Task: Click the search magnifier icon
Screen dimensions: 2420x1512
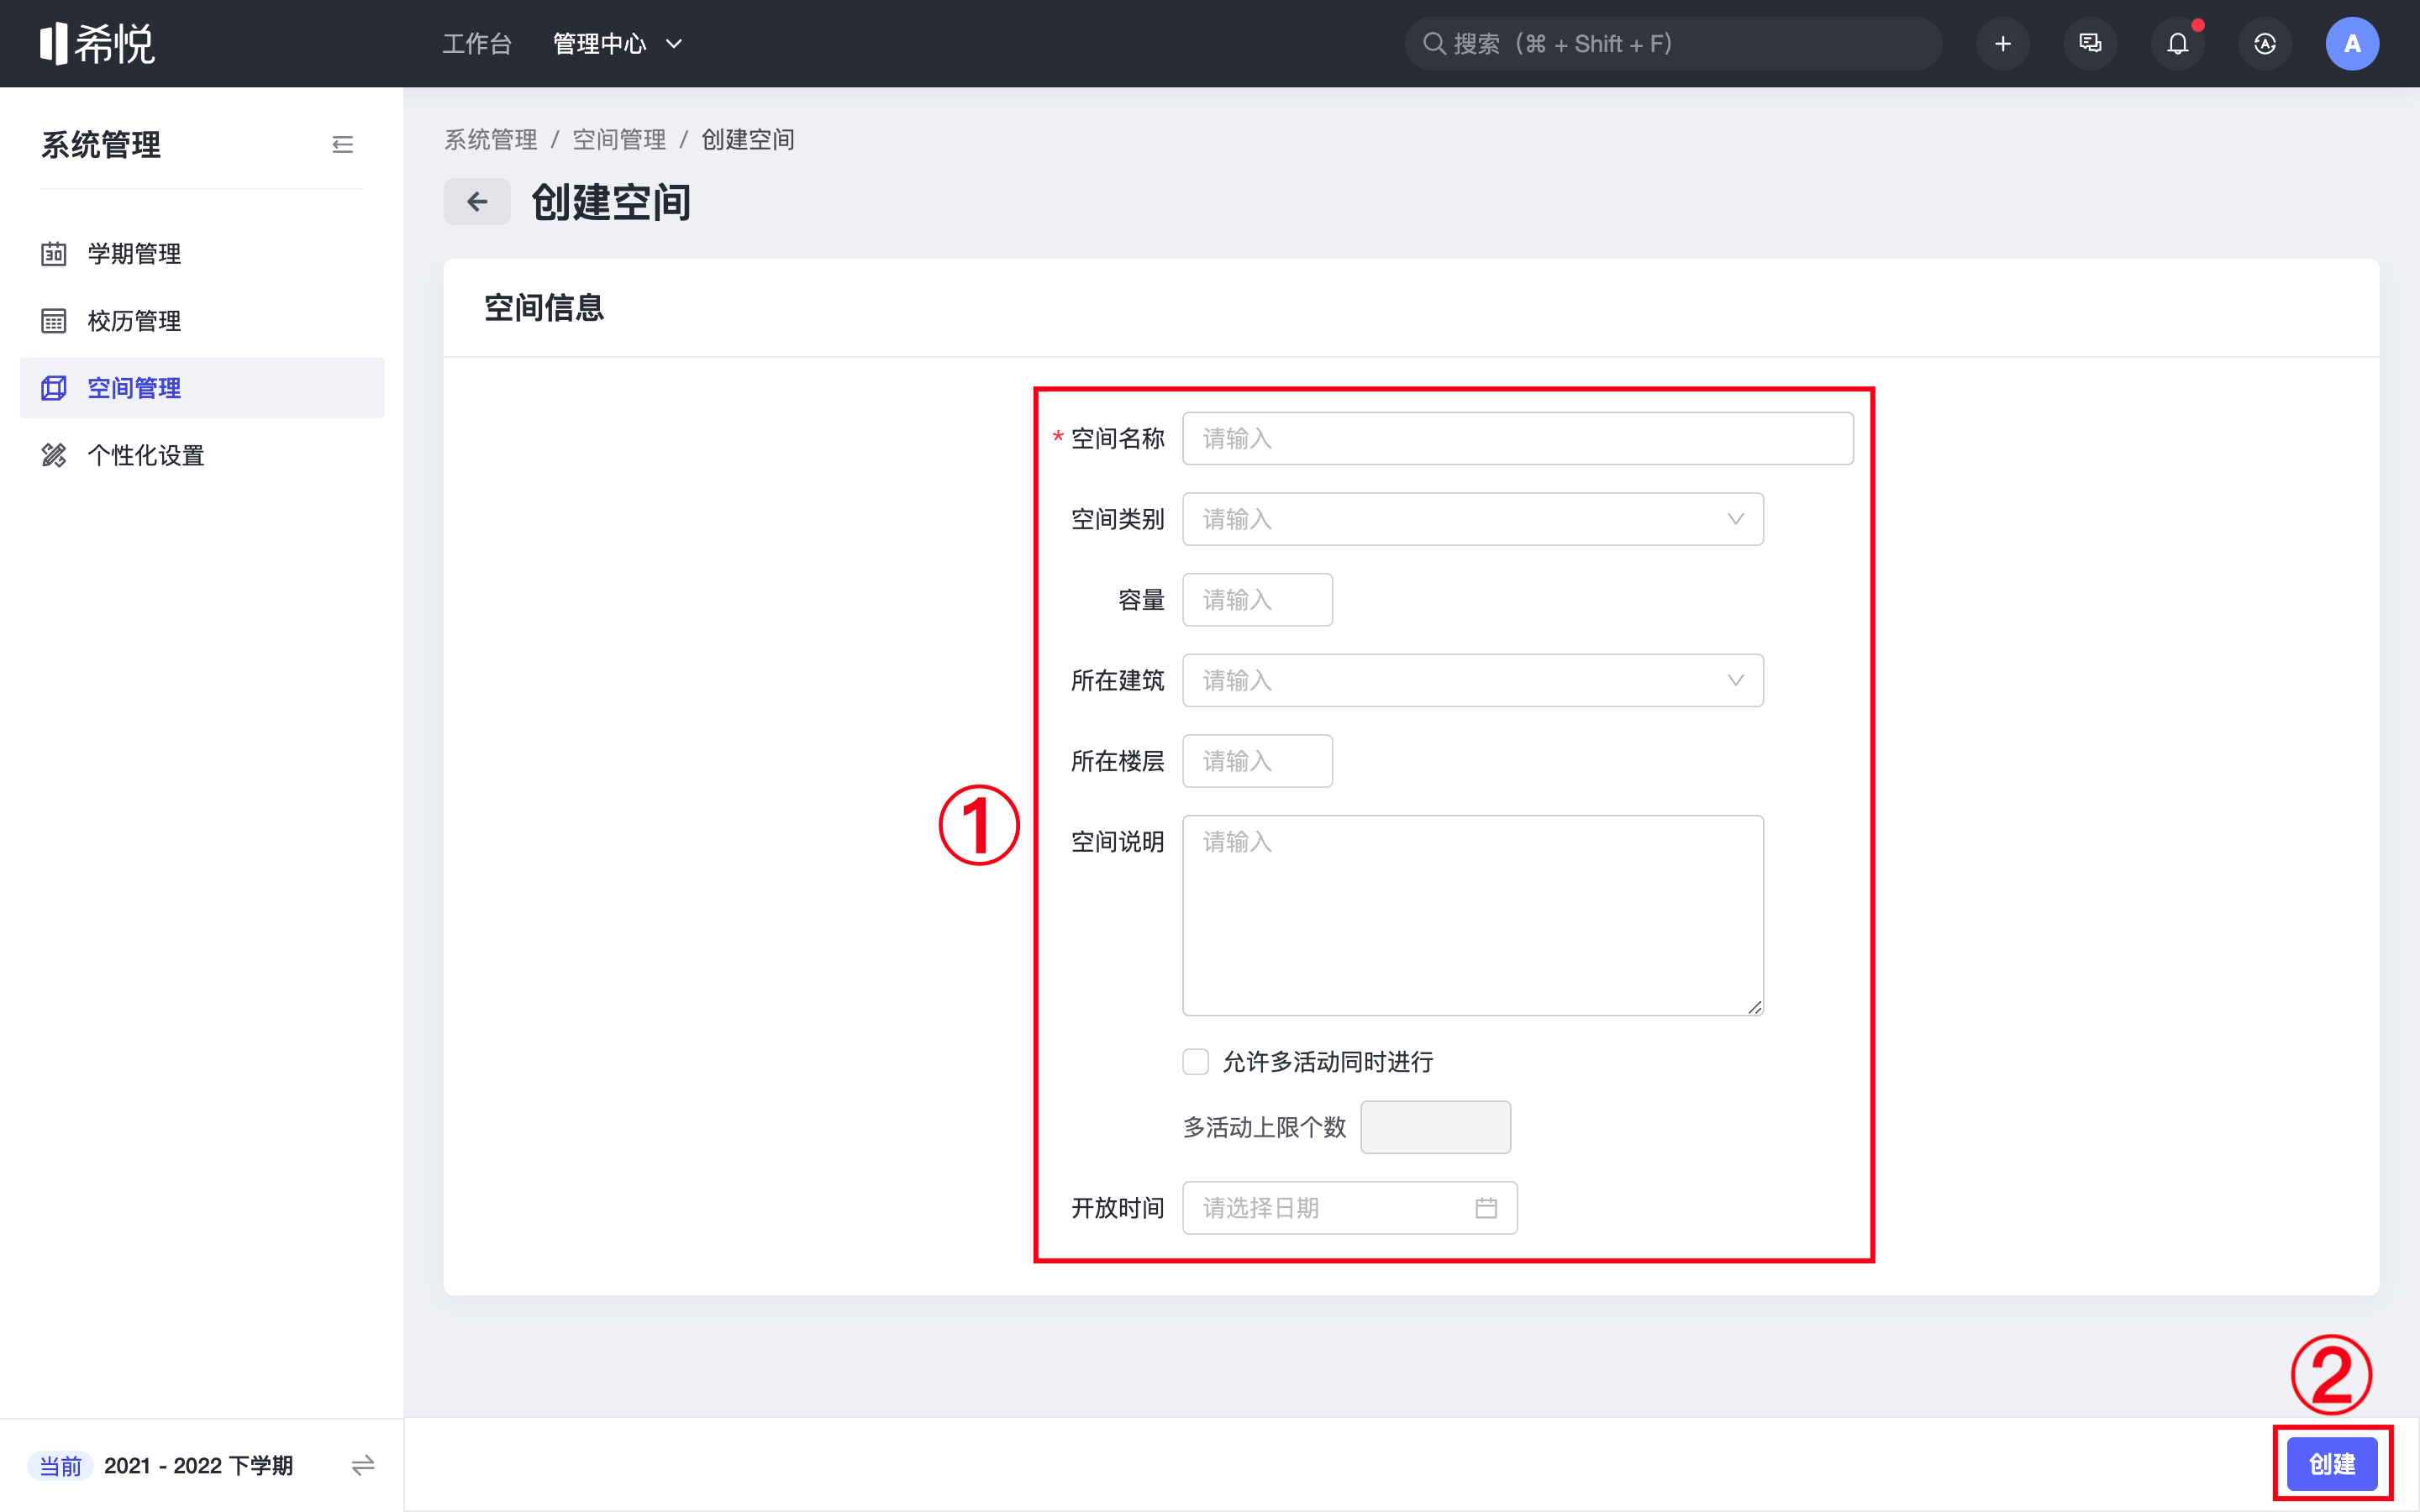Action: coord(1434,44)
